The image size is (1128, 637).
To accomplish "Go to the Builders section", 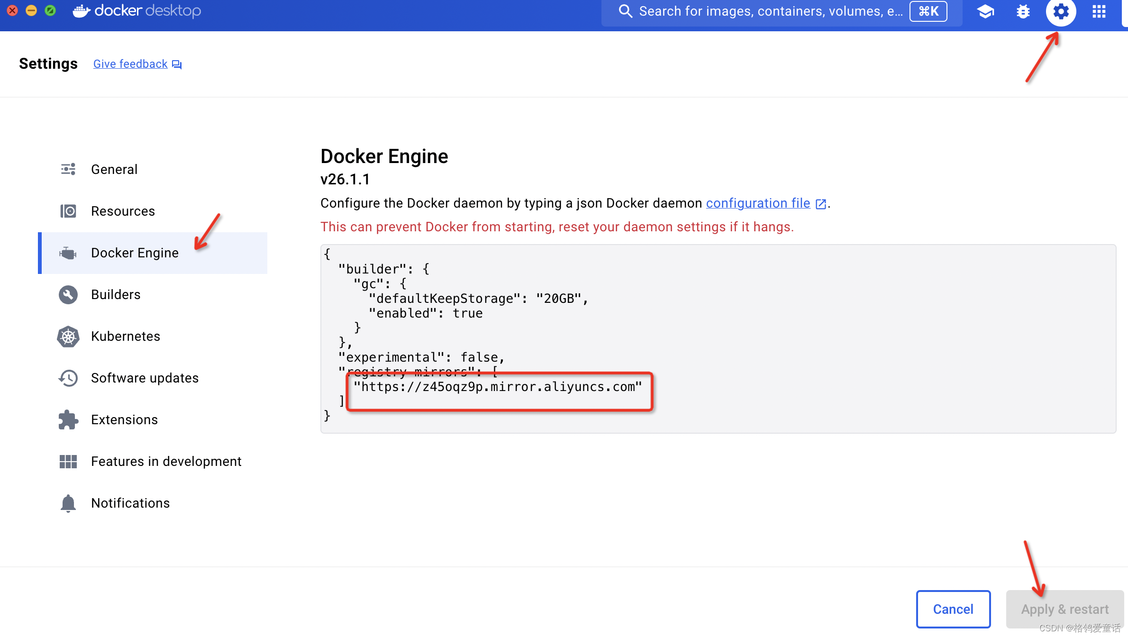I will point(153,295).
